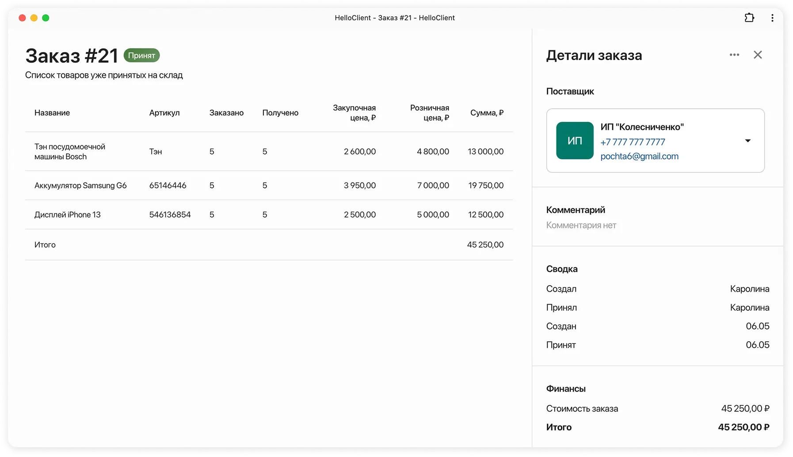The width and height of the screenshot is (793, 457).
Task: Click supplier email pochta6@gmail.com
Action: [639, 156]
